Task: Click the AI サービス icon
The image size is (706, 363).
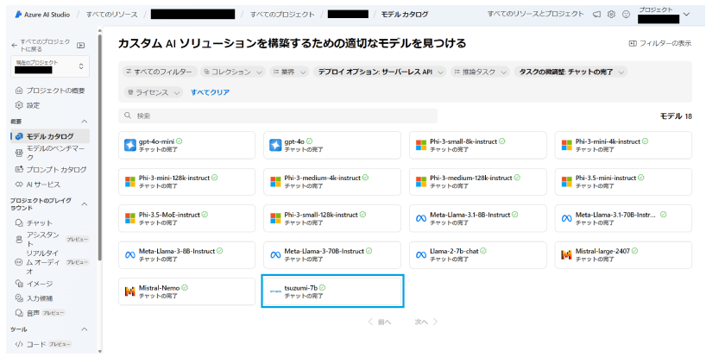Action: (19, 185)
